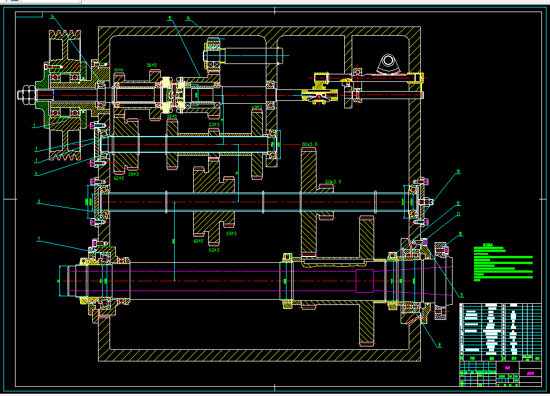This screenshot has height=396, width=550.
Task: Click the parts list table above title block
Action: coord(500,332)
